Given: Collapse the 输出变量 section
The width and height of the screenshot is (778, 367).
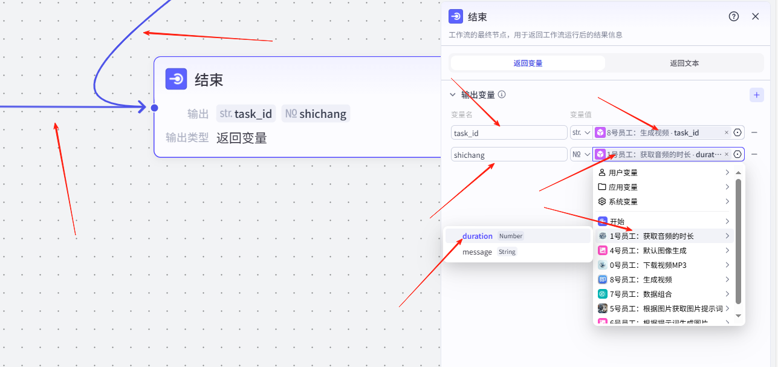Looking at the screenshot, I should click(x=452, y=95).
